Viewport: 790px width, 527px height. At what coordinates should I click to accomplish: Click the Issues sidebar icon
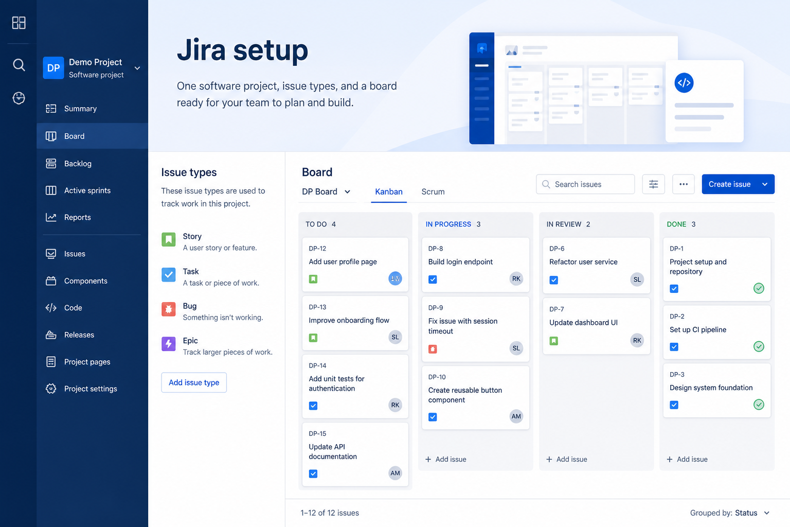tap(51, 254)
